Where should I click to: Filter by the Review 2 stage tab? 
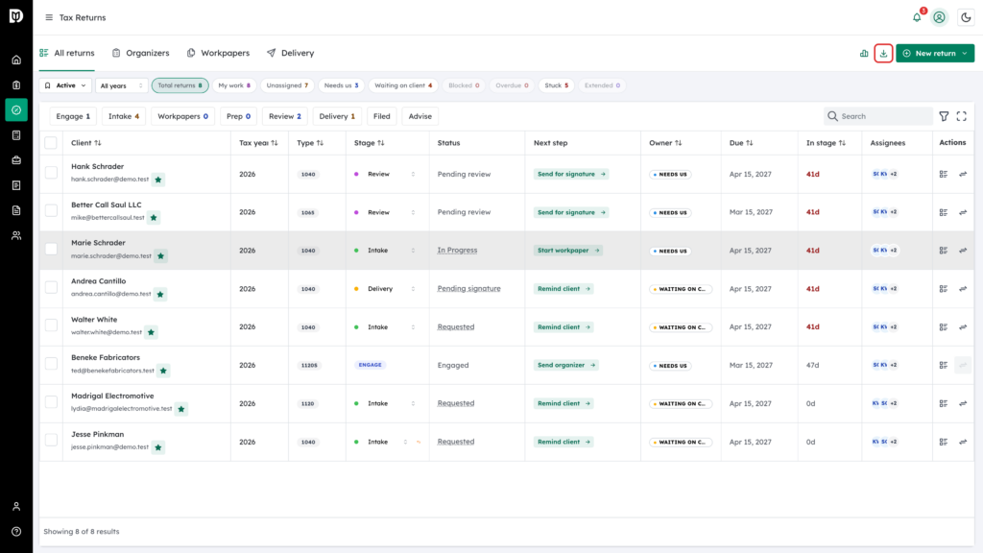284,116
